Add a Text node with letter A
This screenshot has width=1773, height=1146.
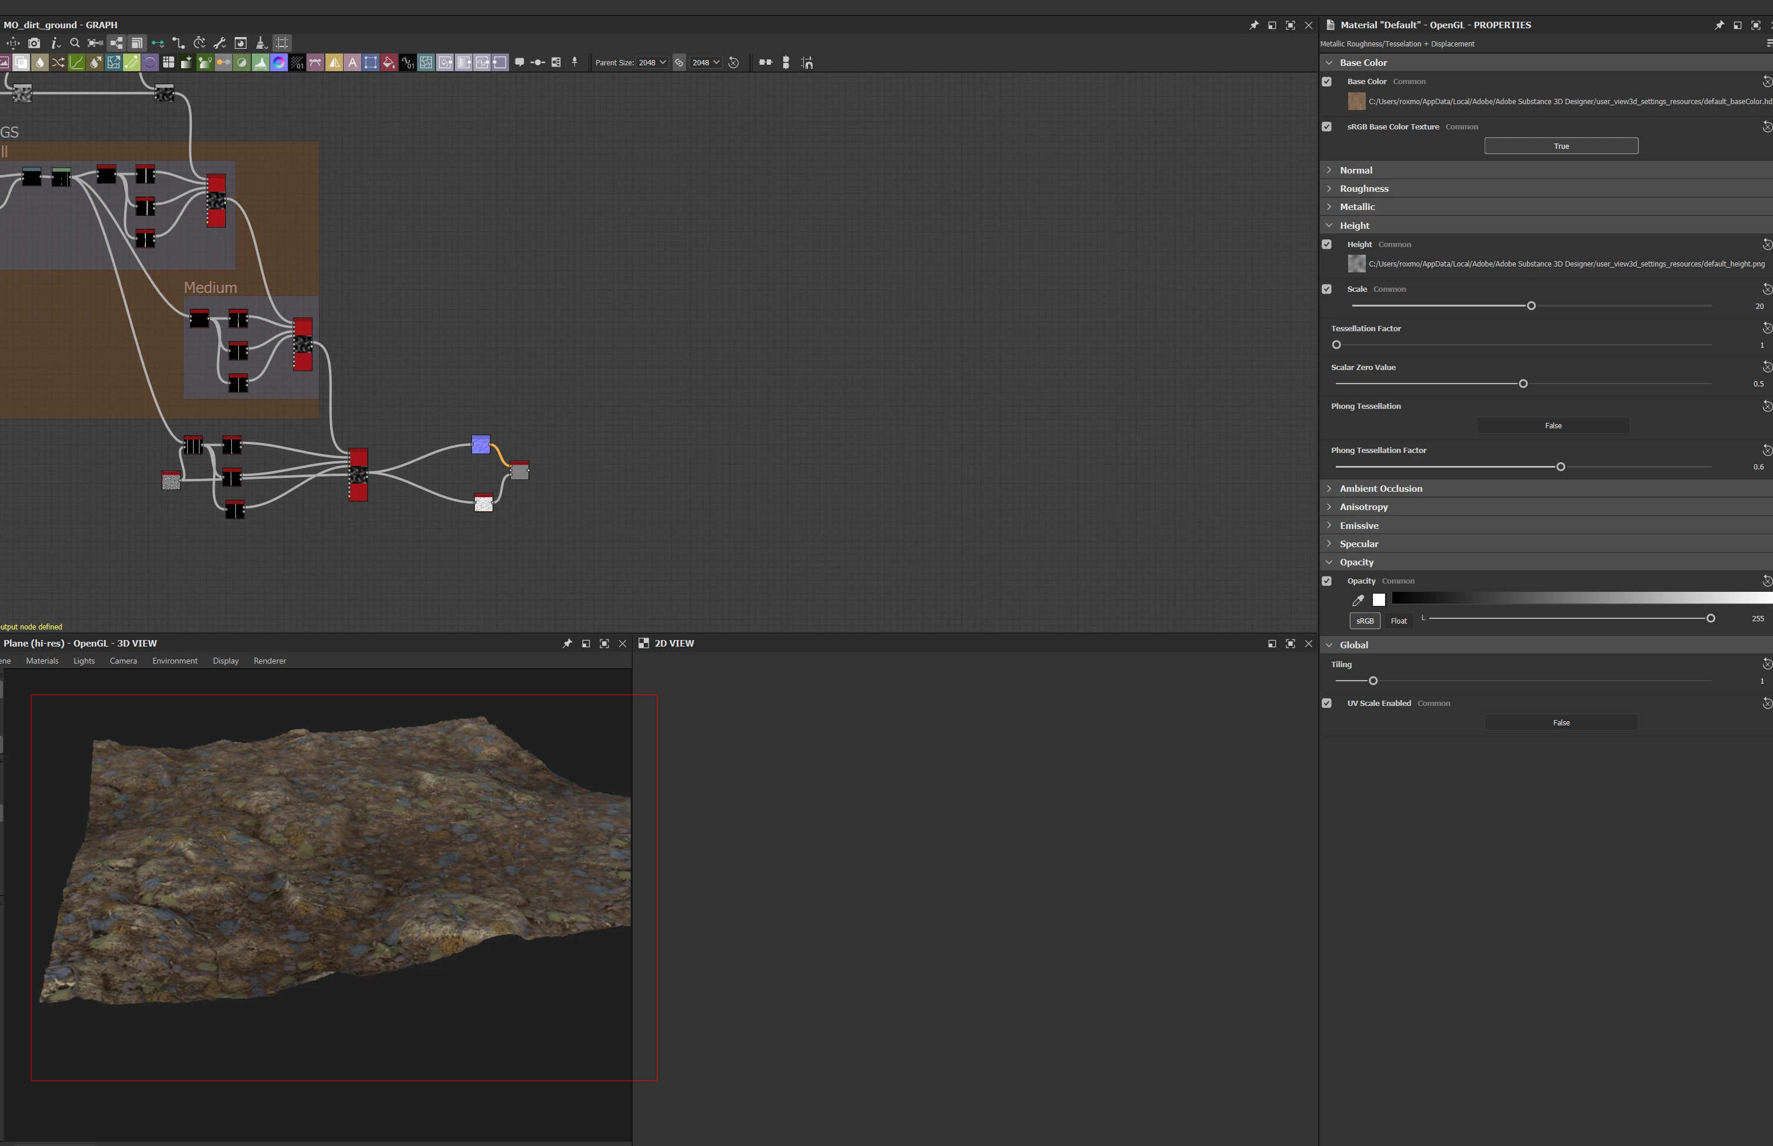point(352,62)
